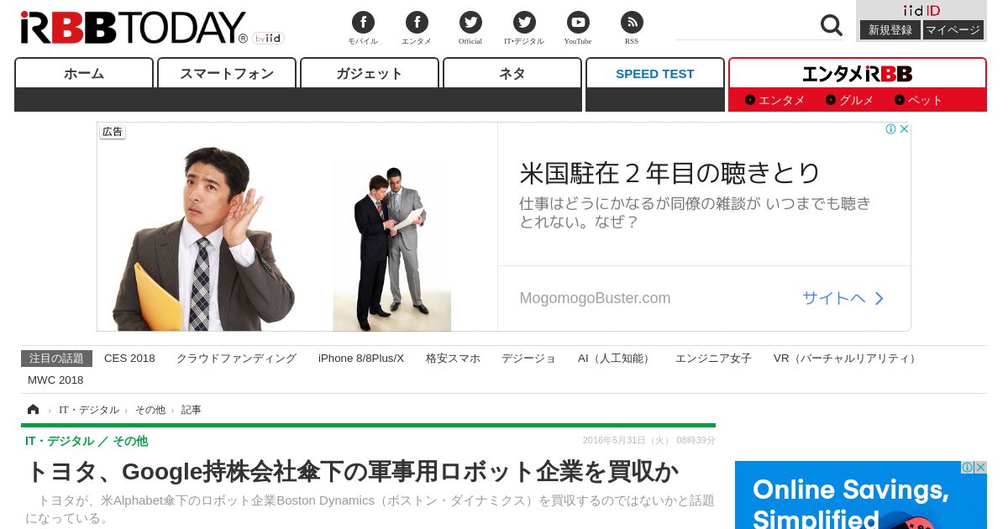Image resolution: width=1008 pixels, height=529 pixels.
Task: Click the マイページ button
Action: tap(953, 29)
